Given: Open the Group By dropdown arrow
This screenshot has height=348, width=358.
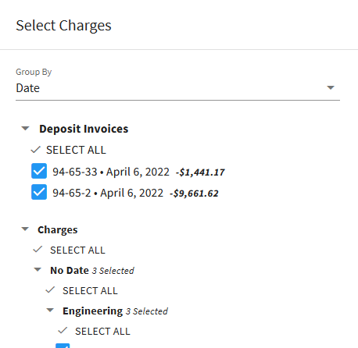Looking at the screenshot, I should click(x=331, y=88).
